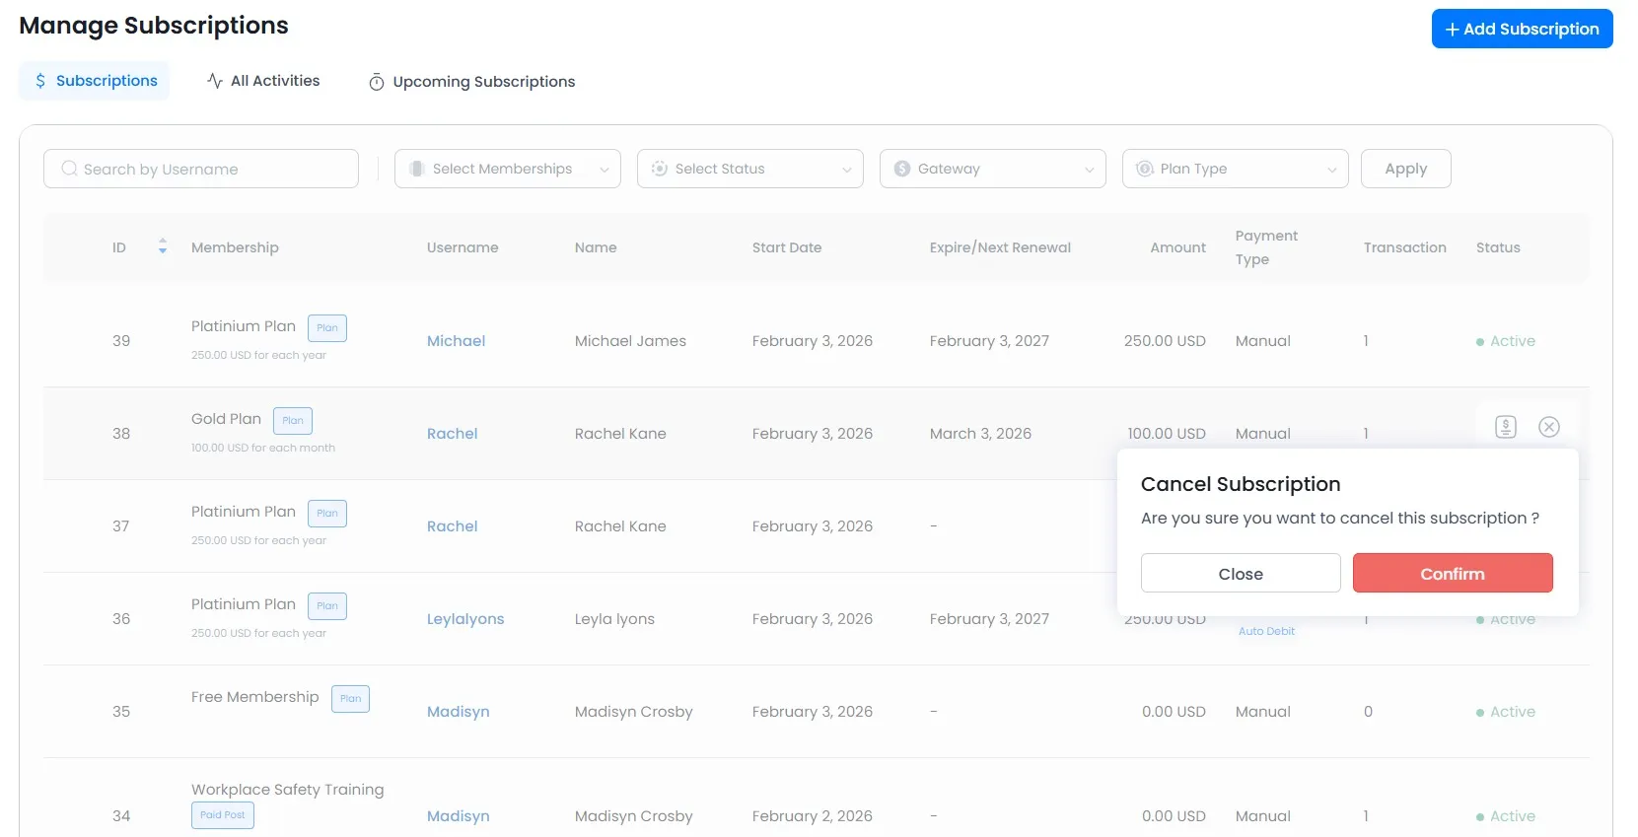This screenshot has height=837, width=1638.
Task: Confirm the subscription cancellation
Action: (1453, 573)
